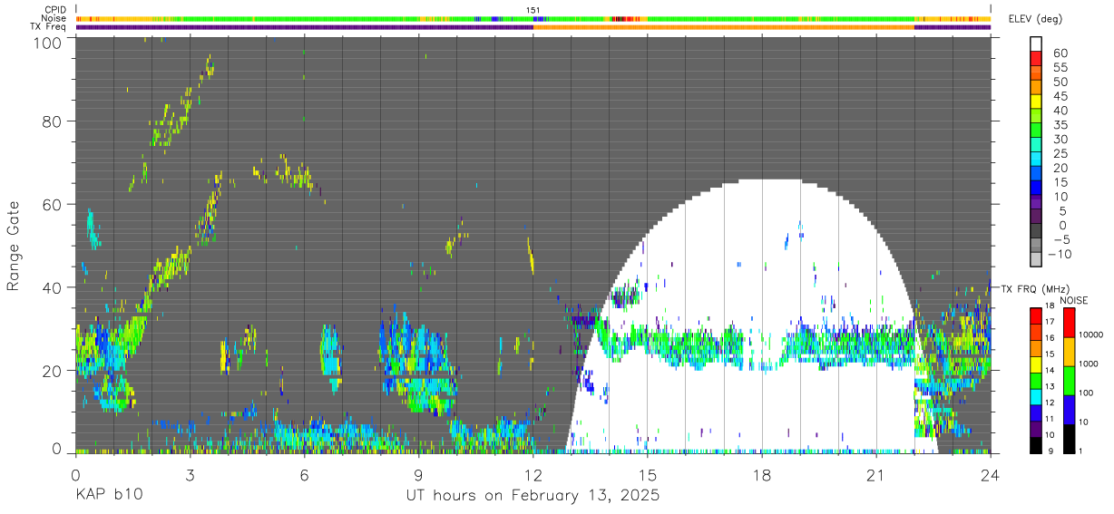Select the '35' label on ELEV colorbar
Image resolution: width=1114 pixels, height=514 pixels.
click(1060, 125)
